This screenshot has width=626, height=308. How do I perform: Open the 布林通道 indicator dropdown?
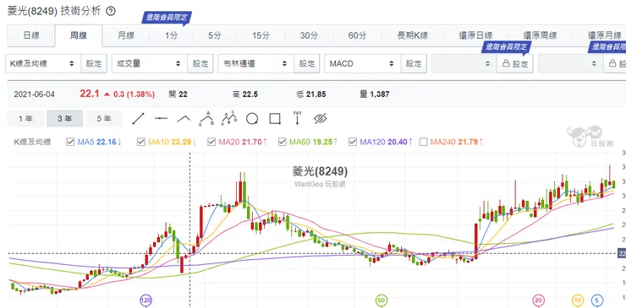coord(256,63)
